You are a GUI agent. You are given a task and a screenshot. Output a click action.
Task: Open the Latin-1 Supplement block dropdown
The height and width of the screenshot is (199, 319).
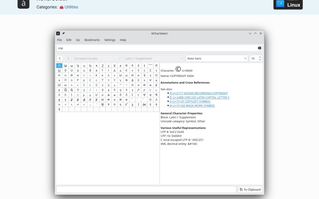coord(154,58)
